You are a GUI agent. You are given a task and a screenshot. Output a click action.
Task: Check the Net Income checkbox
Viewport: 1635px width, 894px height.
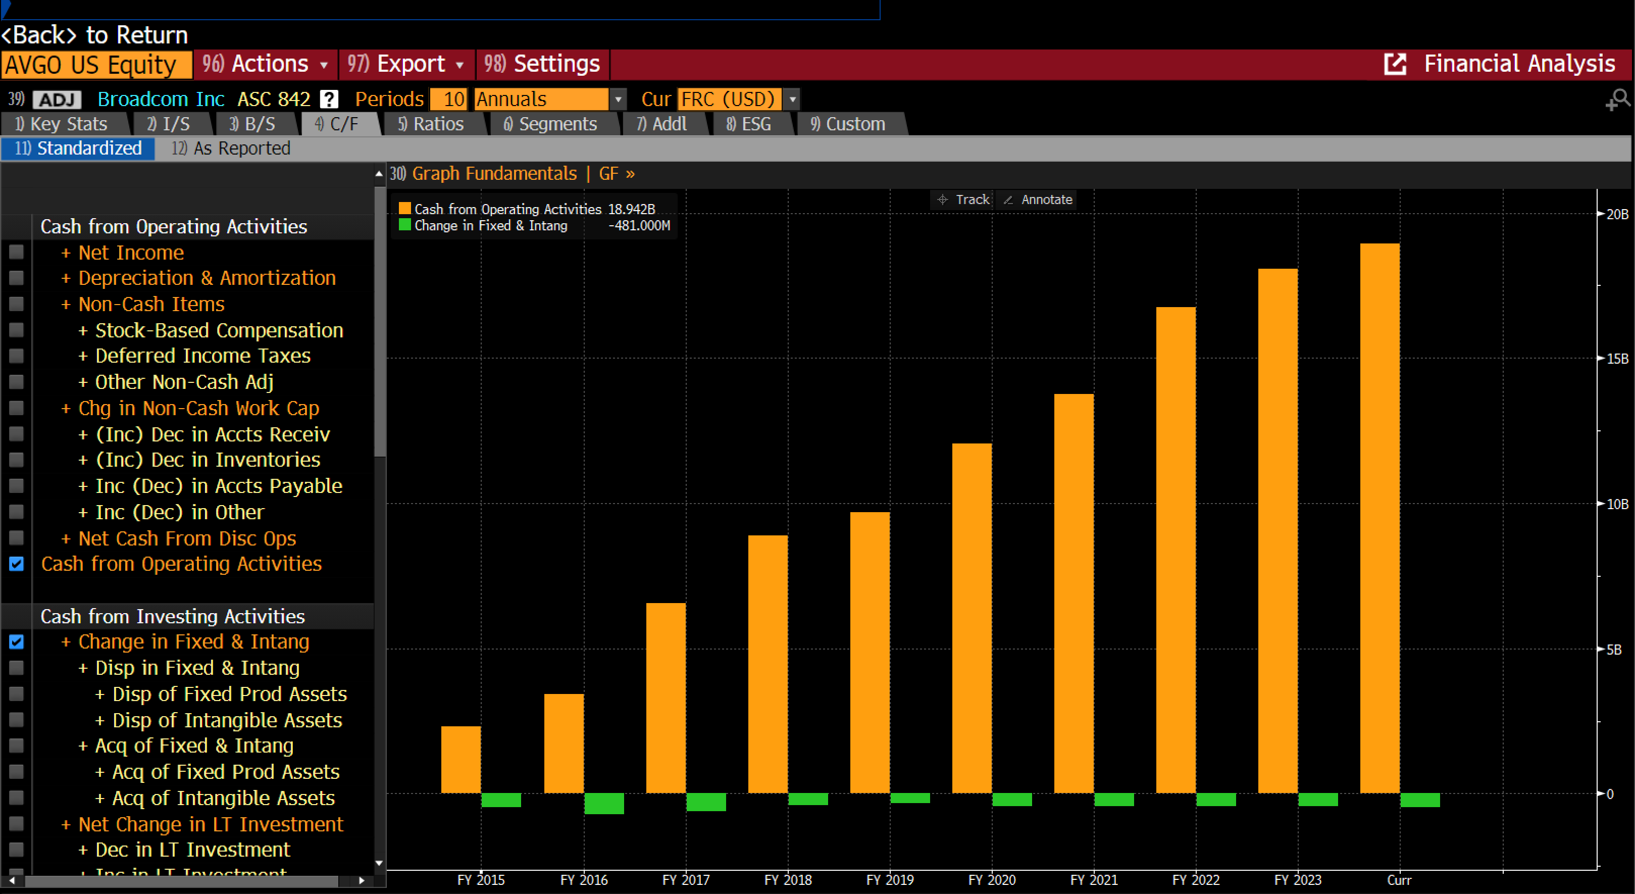pos(17,253)
